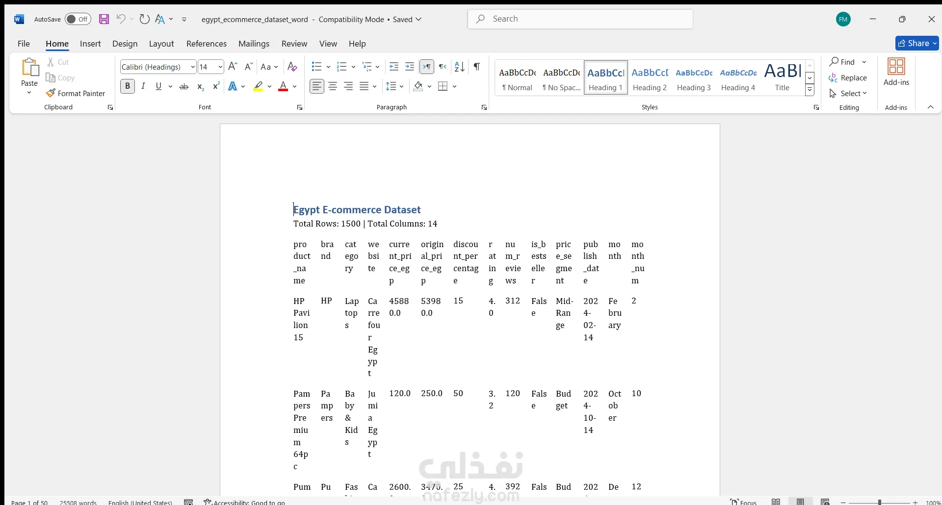This screenshot has height=505, width=942.
Task: Center align the paragraph
Action: pyautogui.click(x=333, y=86)
